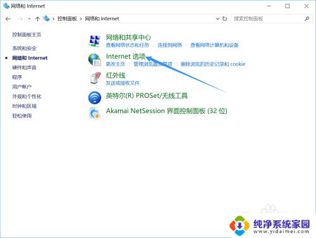Select 控制面板 breadcrumb in address bar
This screenshot has width=316, height=238.
point(67,19)
